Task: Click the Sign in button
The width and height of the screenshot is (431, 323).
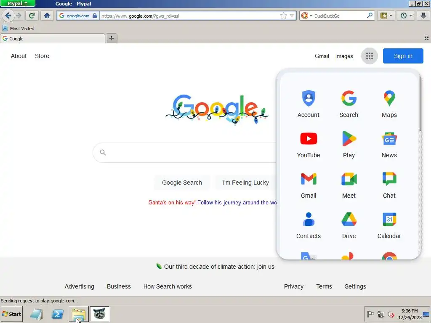Action: (403, 56)
